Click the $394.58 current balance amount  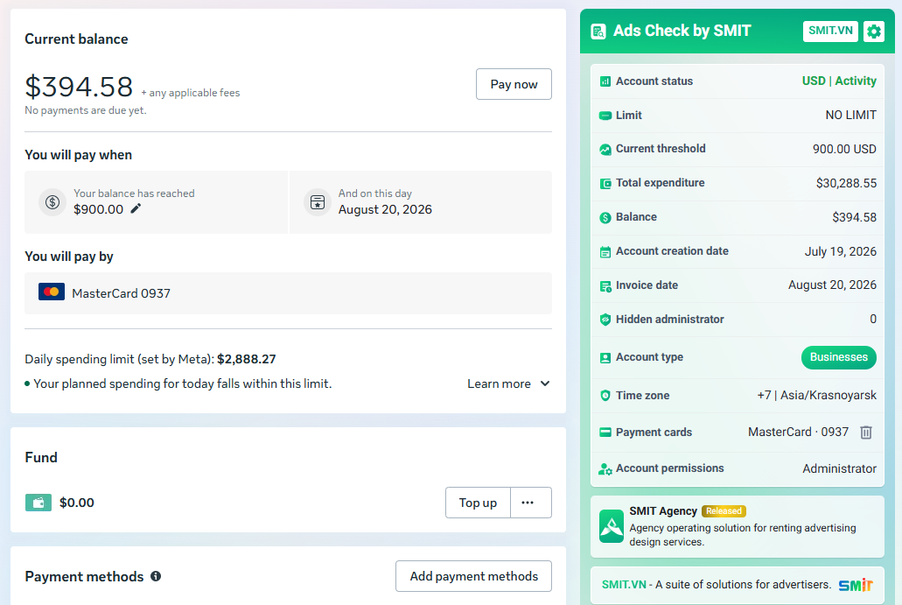(79, 87)
